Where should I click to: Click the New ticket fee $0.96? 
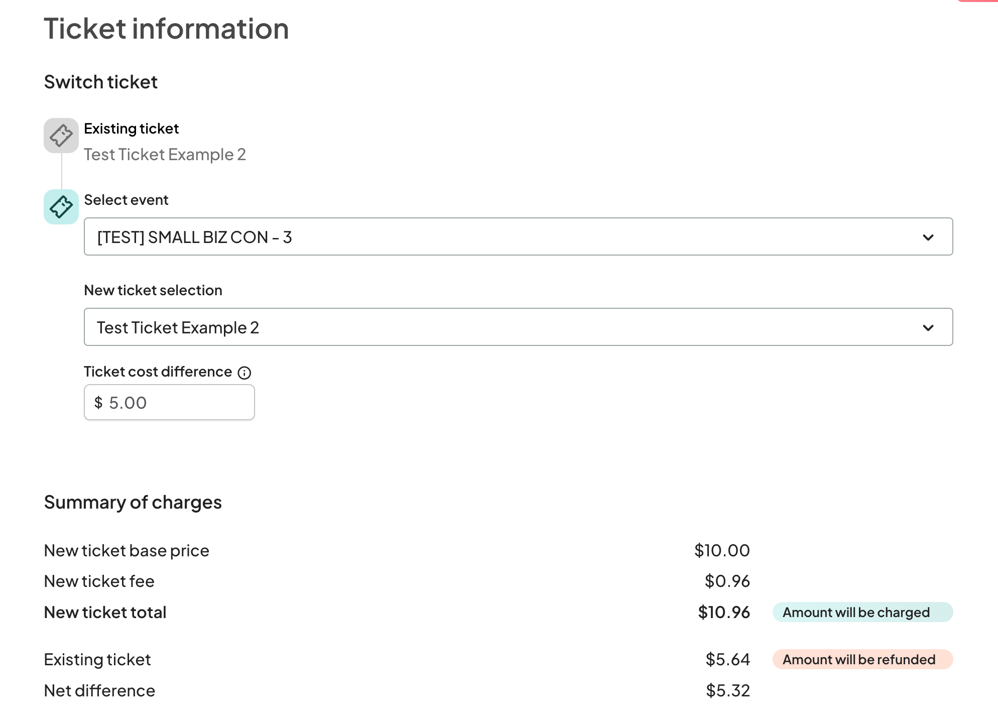tap(727, 581)
